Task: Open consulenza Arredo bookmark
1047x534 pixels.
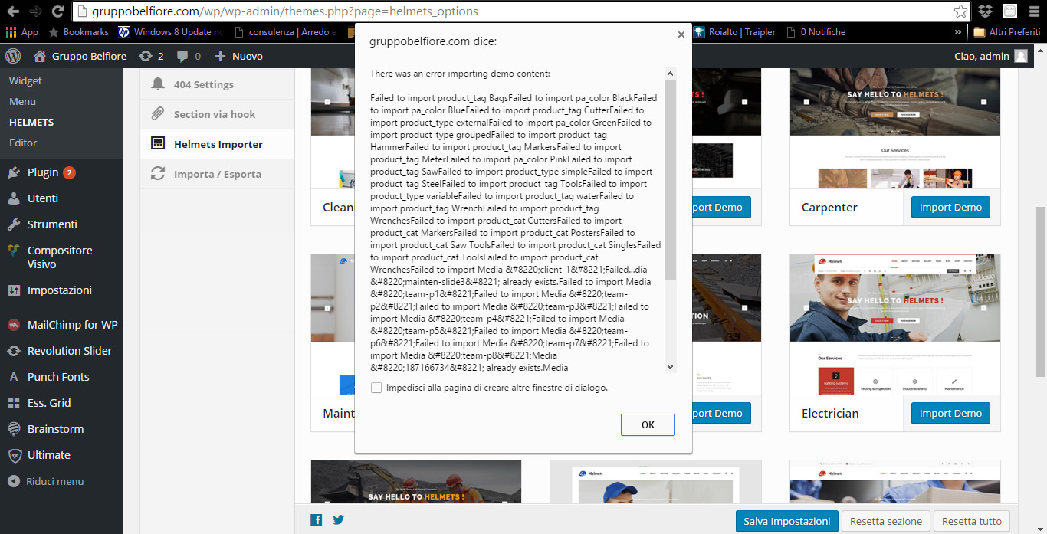Action: click(285, 32)
